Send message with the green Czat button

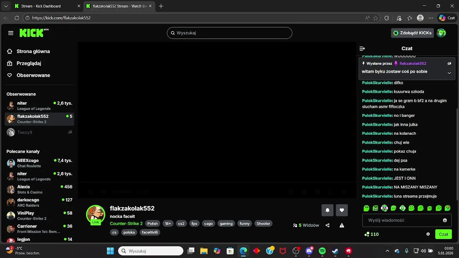[x=444, y=234]
